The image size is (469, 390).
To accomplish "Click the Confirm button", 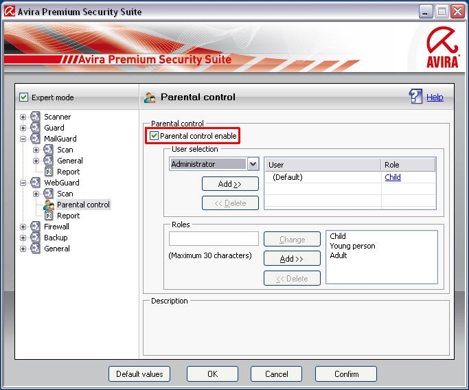I will (346, 374).
